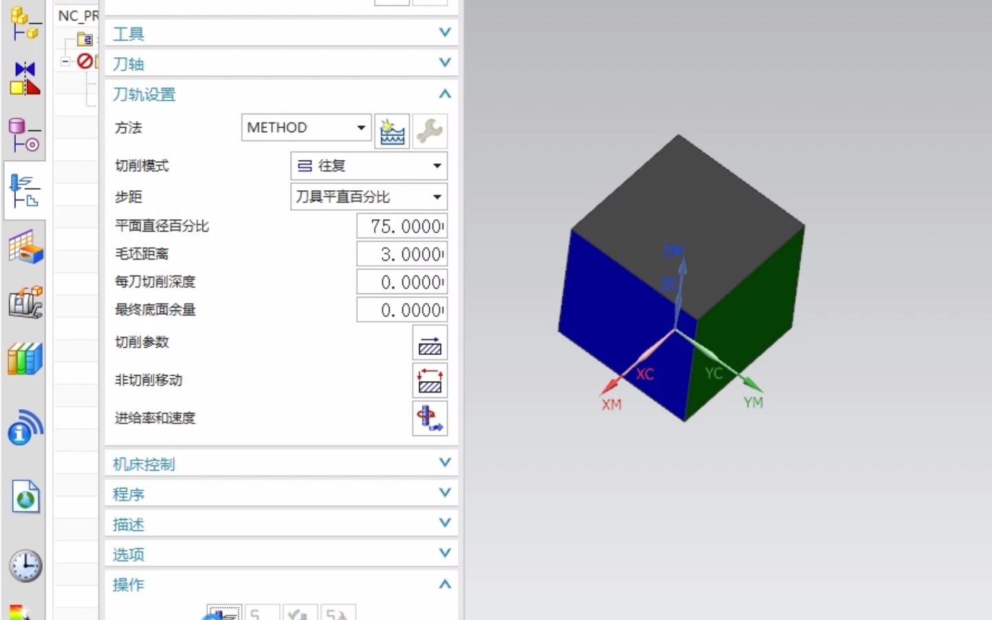Viewport: 992px width, 620px height.
Task: Open the 进给率和速度 feeds and speeds dialog
Action: [x=430, y=418]
